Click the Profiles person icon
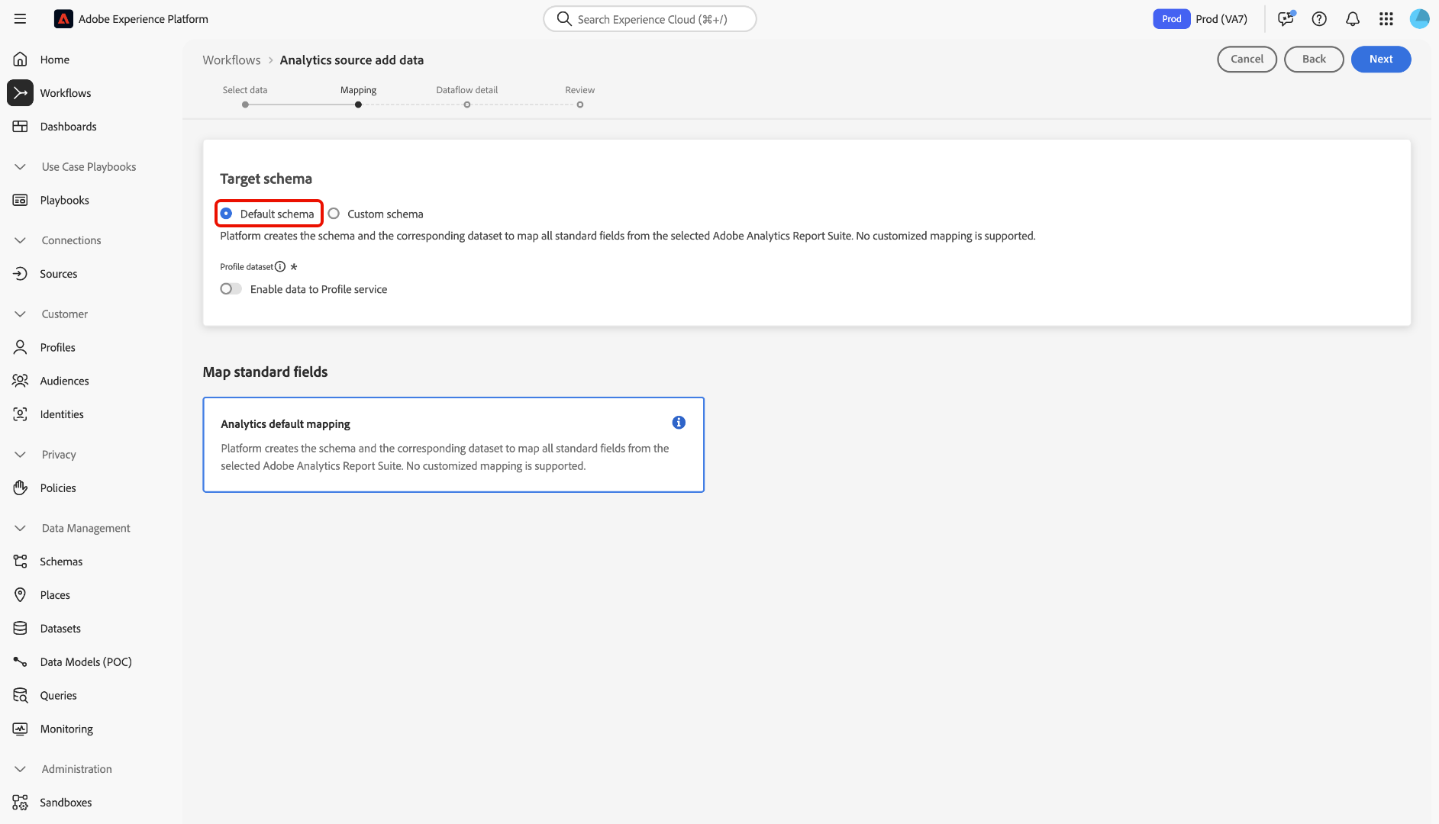The image size is (1439, 824). pos(21,347)
